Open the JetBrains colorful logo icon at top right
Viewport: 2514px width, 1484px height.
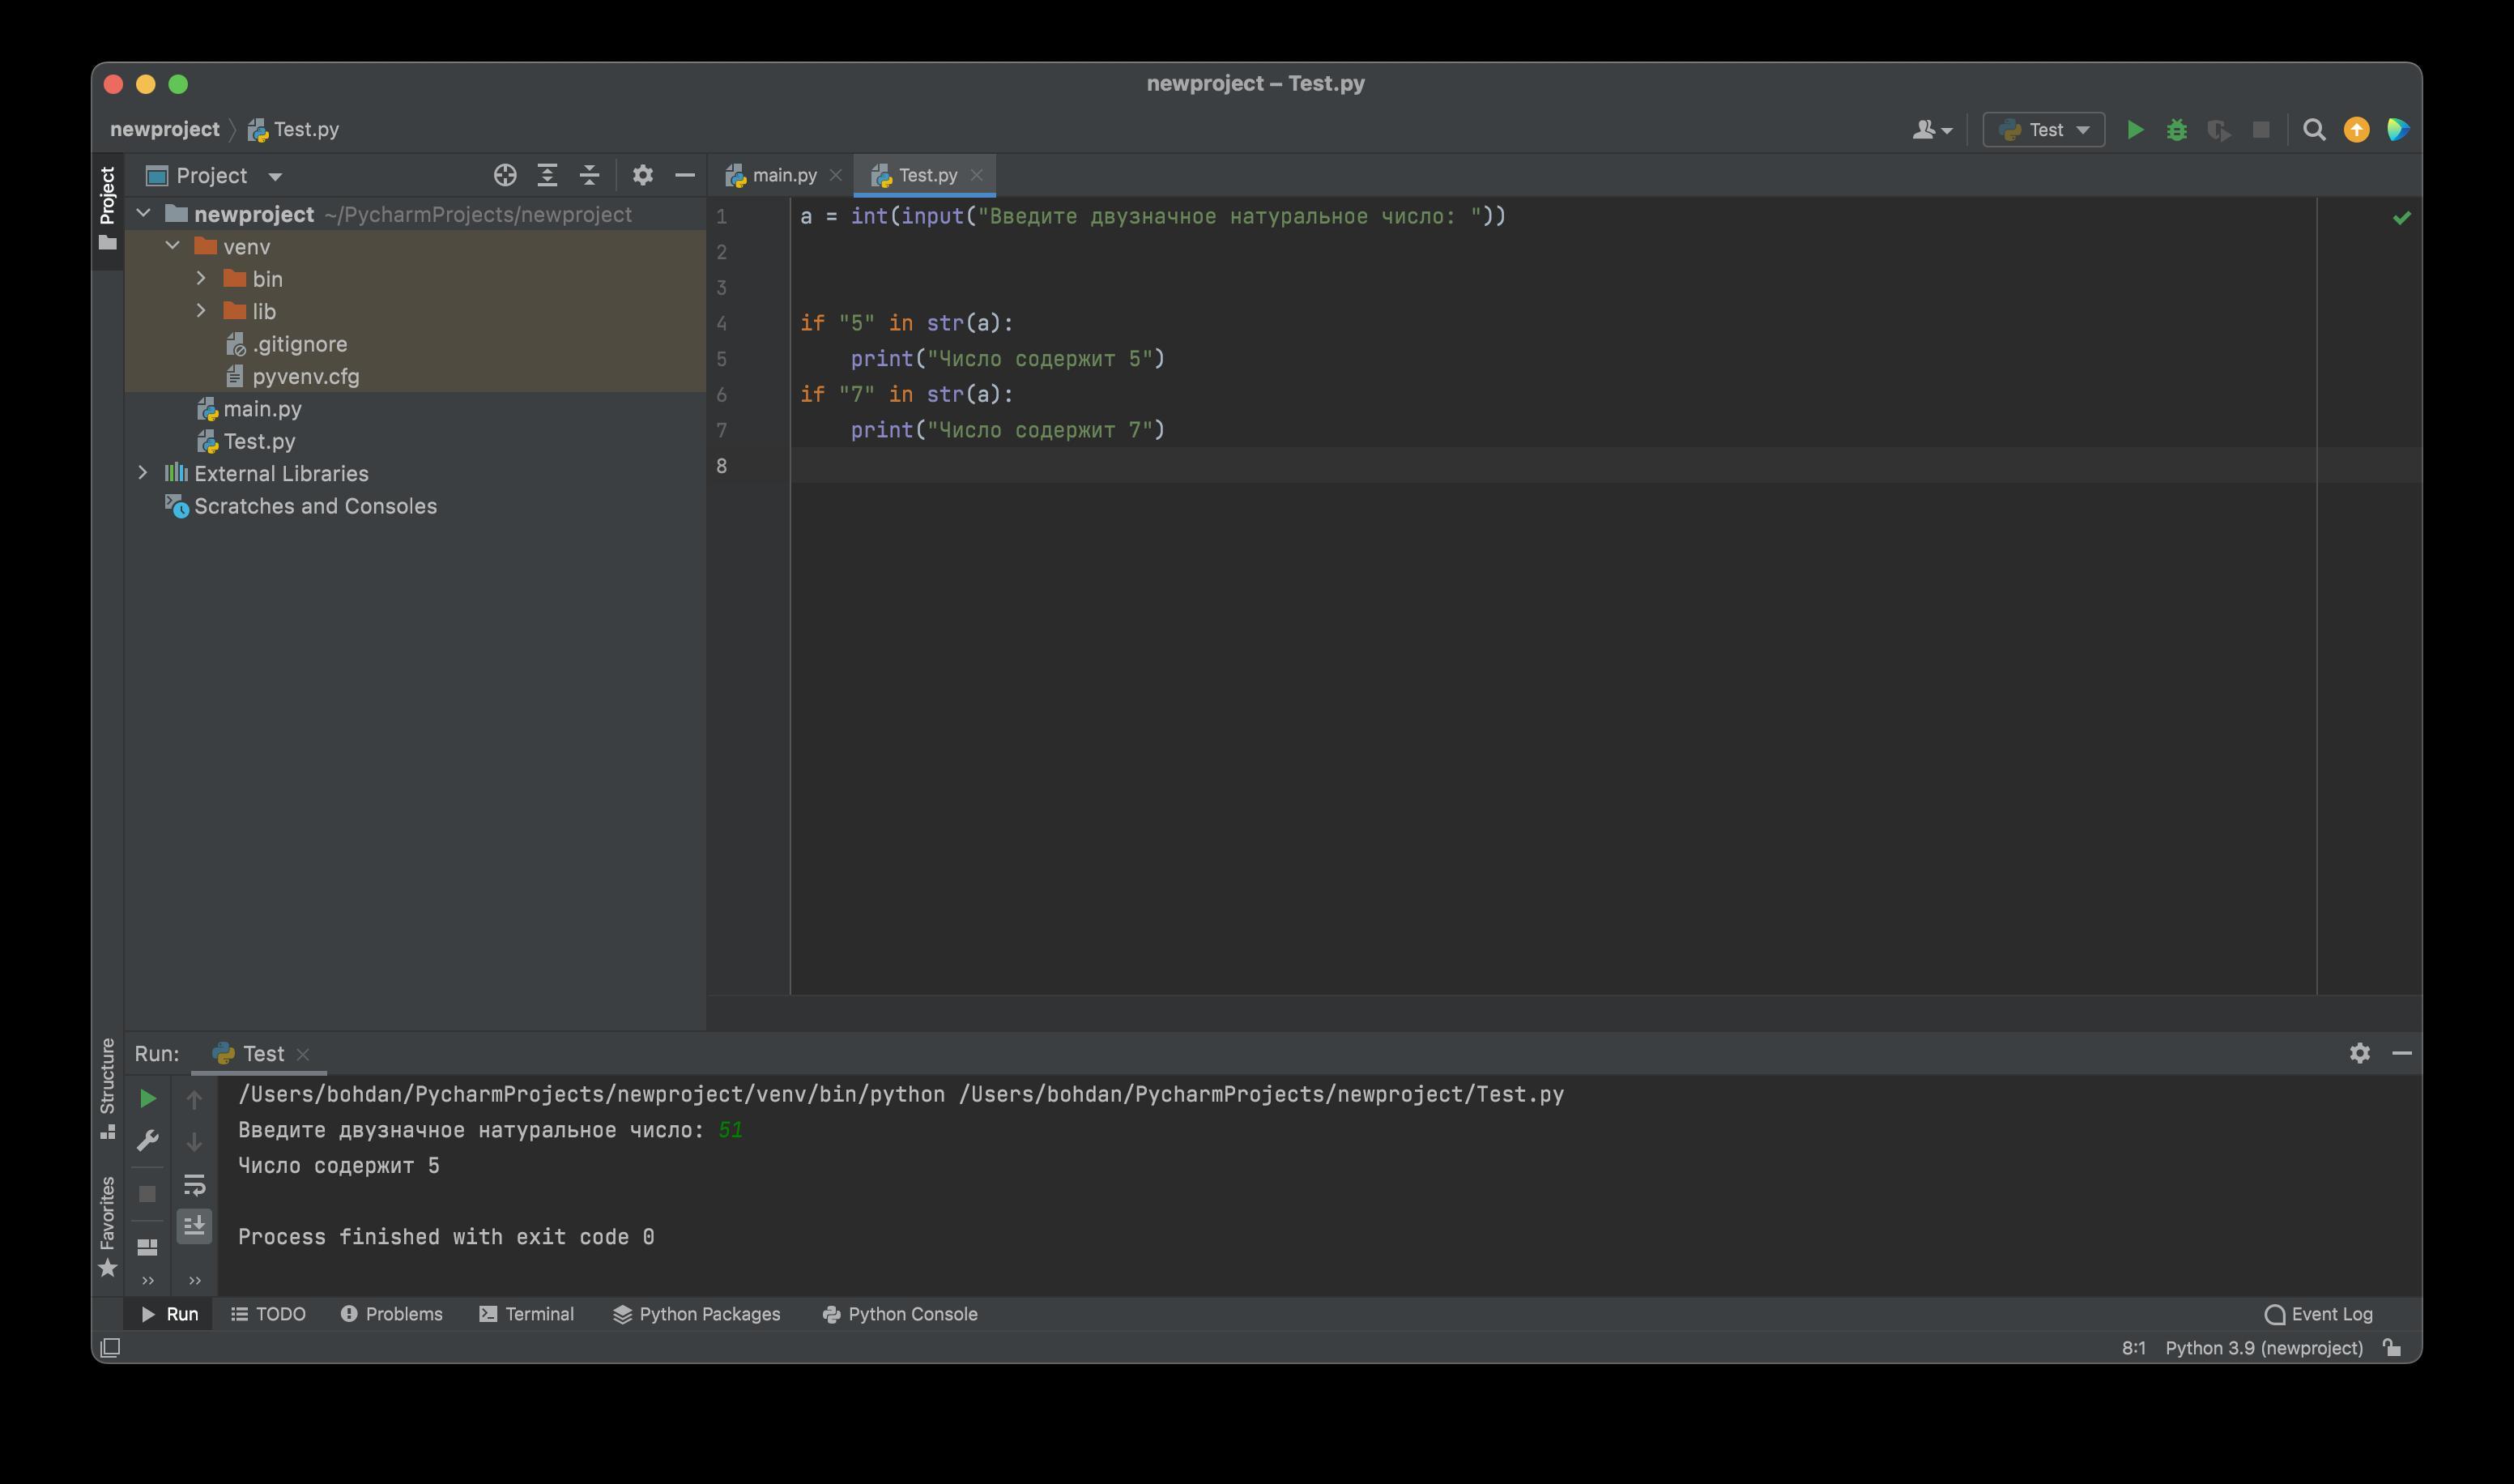(2397, 130)
